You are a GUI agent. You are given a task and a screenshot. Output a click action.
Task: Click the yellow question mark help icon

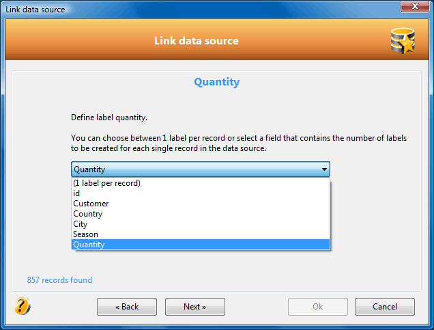(22, 306)
